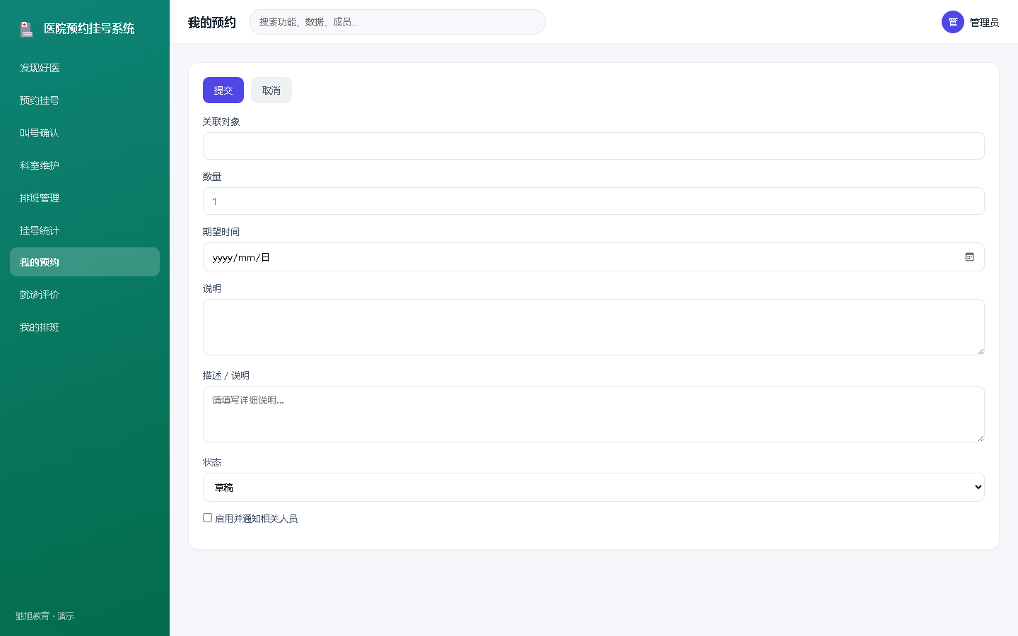The width and height of the screenshot is (1018, 636).
Task: Go to 预约挂号 menu item
Action: click(85, 100)
